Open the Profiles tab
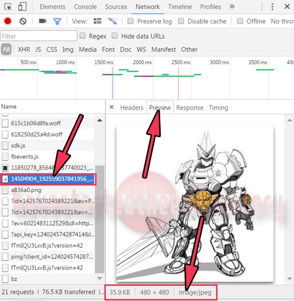Image resolution: width=294 pixels, height=301 pixels. (211, 7)
